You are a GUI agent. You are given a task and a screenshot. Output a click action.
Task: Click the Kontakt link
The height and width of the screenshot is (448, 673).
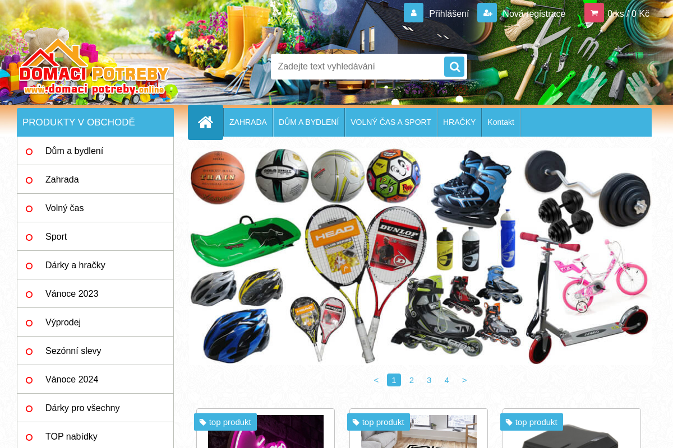tap(500, 122)
